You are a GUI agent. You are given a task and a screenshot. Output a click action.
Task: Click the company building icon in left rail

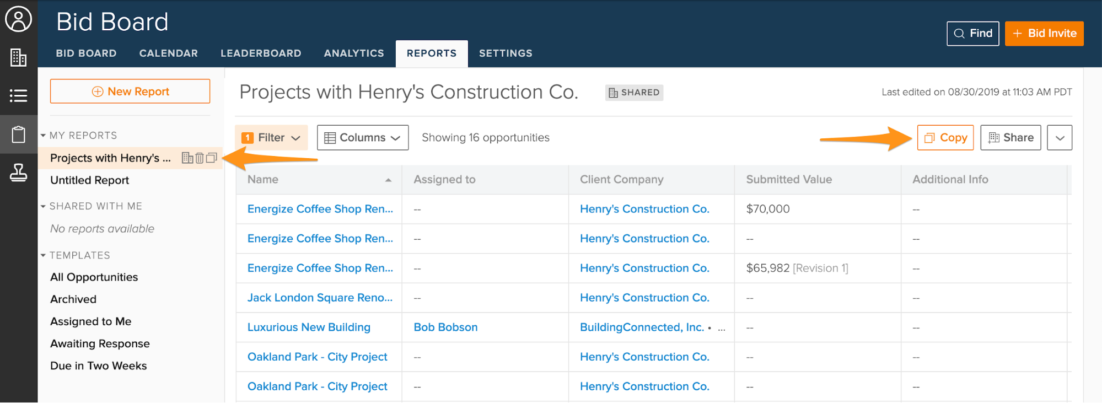click(x=18, y=57)
